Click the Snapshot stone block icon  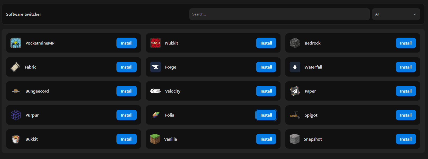coord(294,139)
